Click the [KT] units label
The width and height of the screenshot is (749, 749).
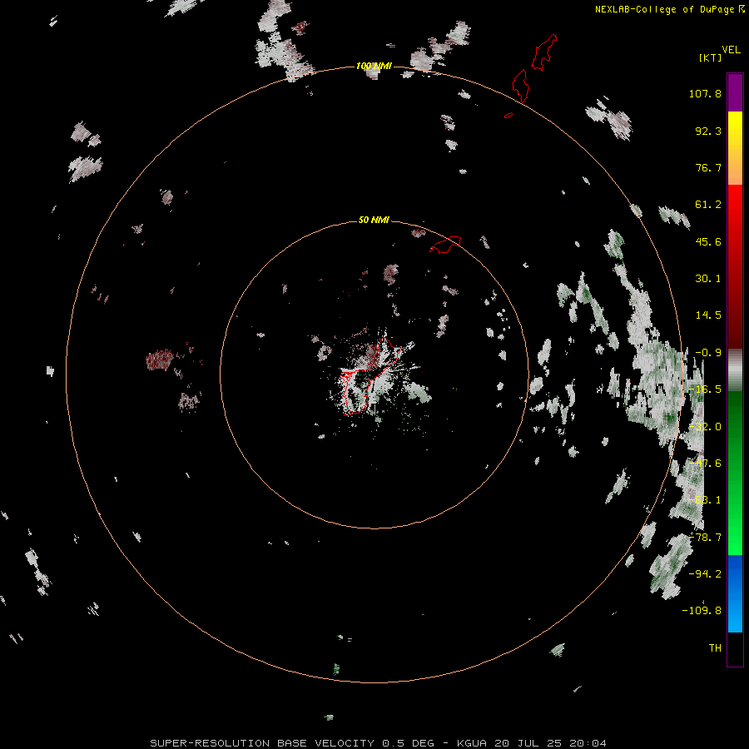[x=710, y=57]
